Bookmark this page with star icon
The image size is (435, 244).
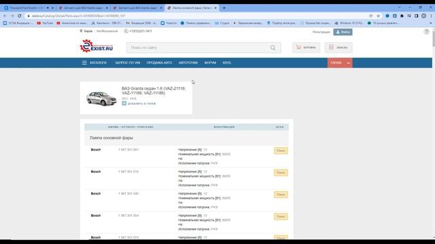tap(378, 16)
